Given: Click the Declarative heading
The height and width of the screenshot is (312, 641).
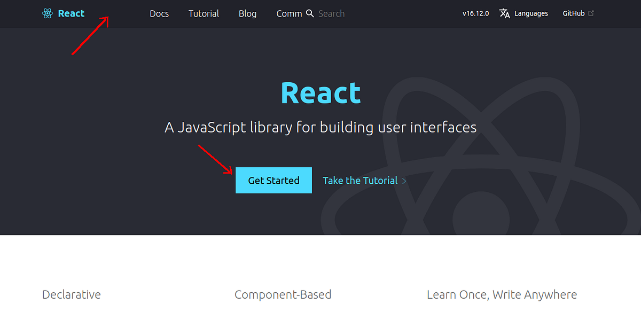Looking at the screenshot, I should point(71,294).
